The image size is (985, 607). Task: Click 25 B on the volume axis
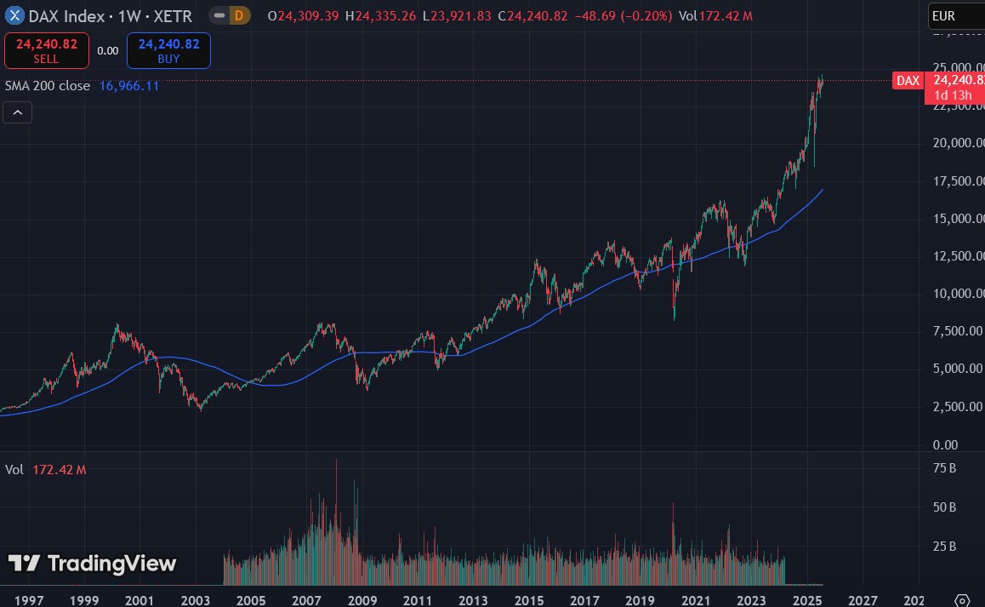(x=945, y=547)
